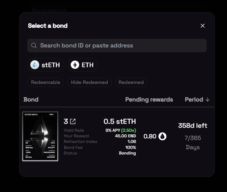Filter bonds by stETH

(x=46, y=65)
